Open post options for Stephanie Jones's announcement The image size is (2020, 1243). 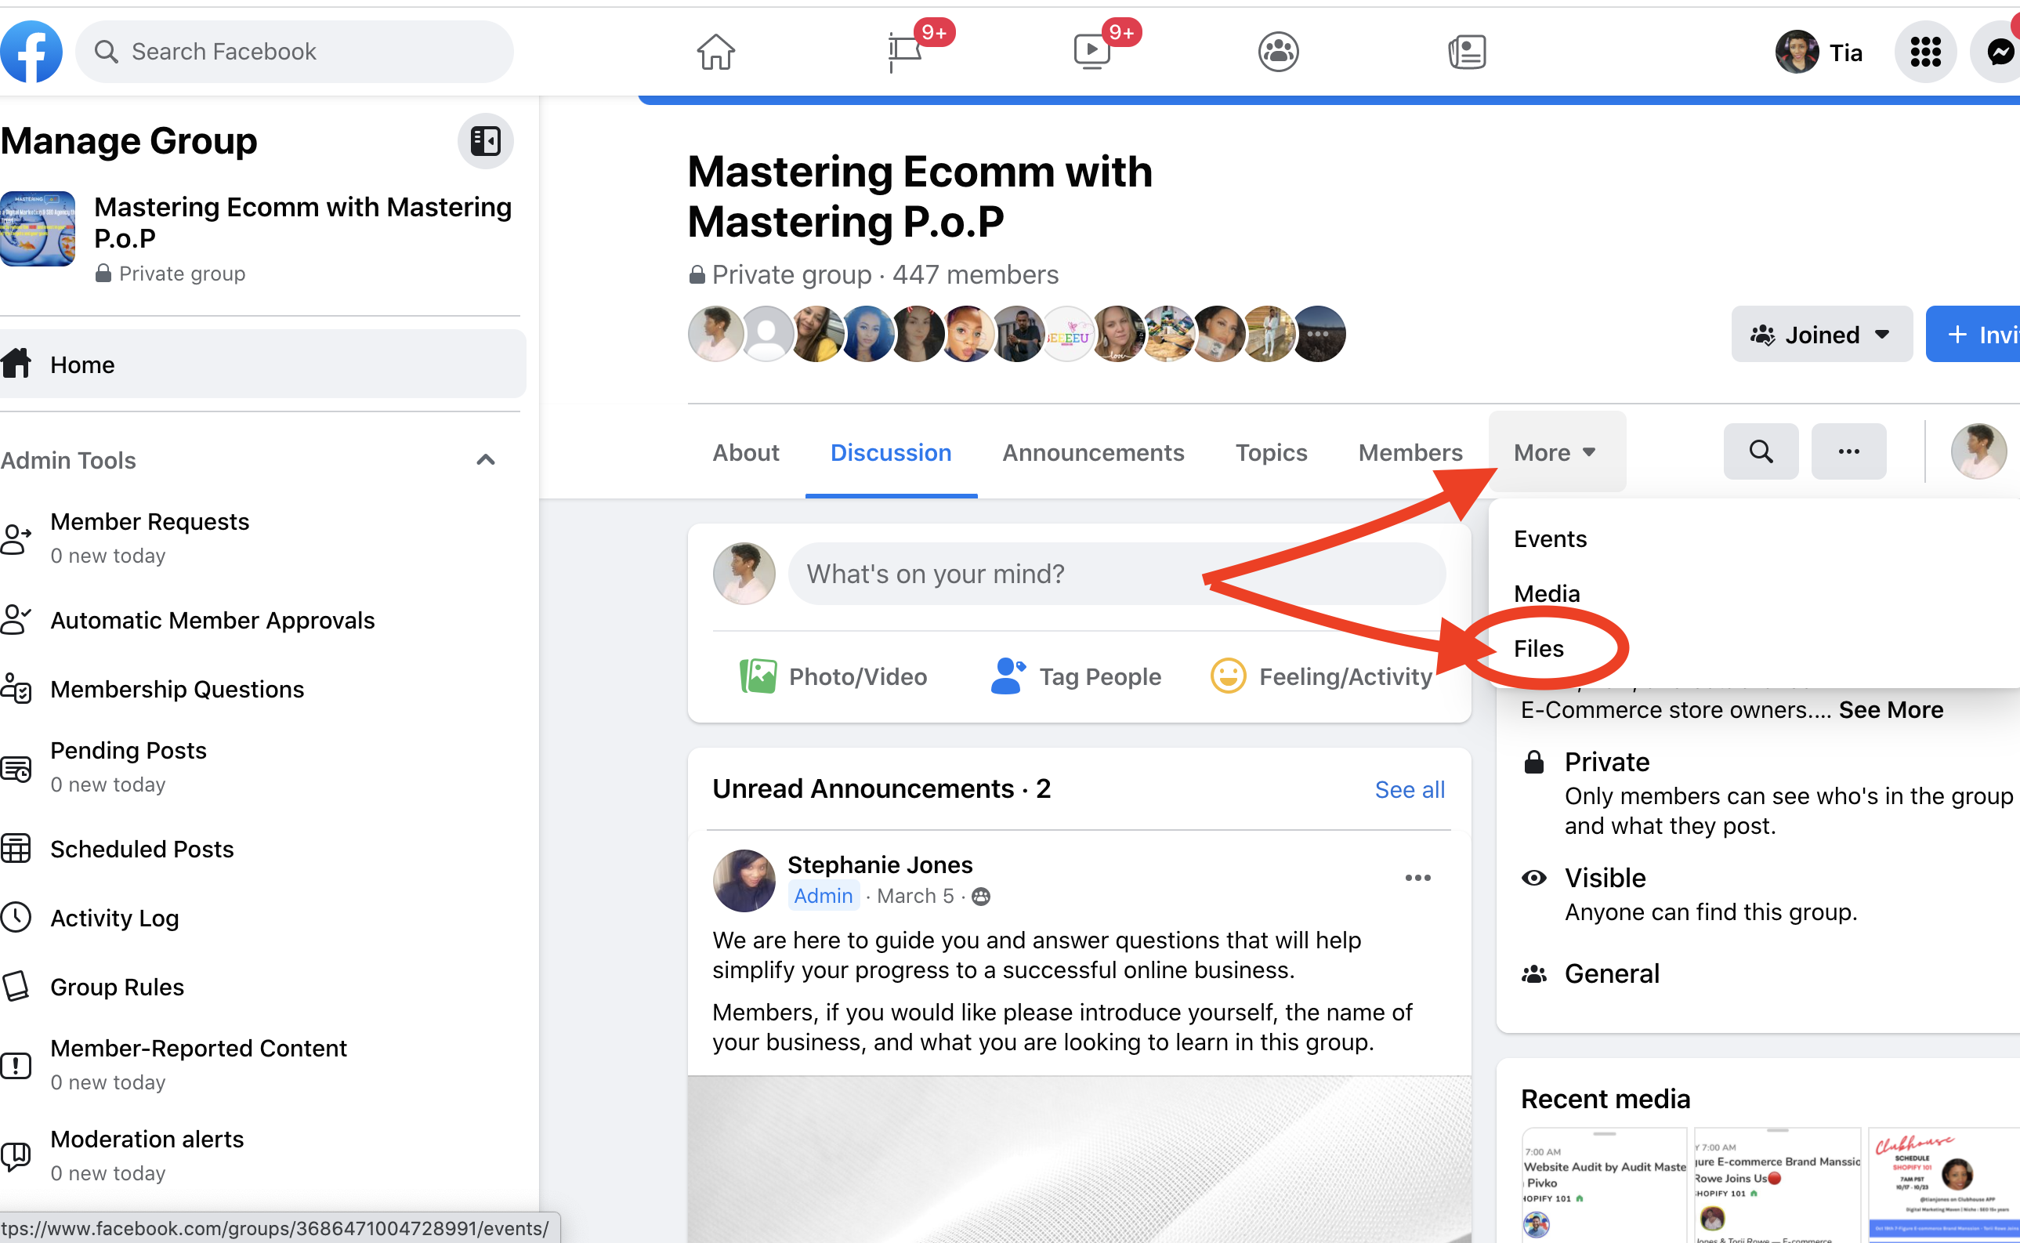[1418, 878]
